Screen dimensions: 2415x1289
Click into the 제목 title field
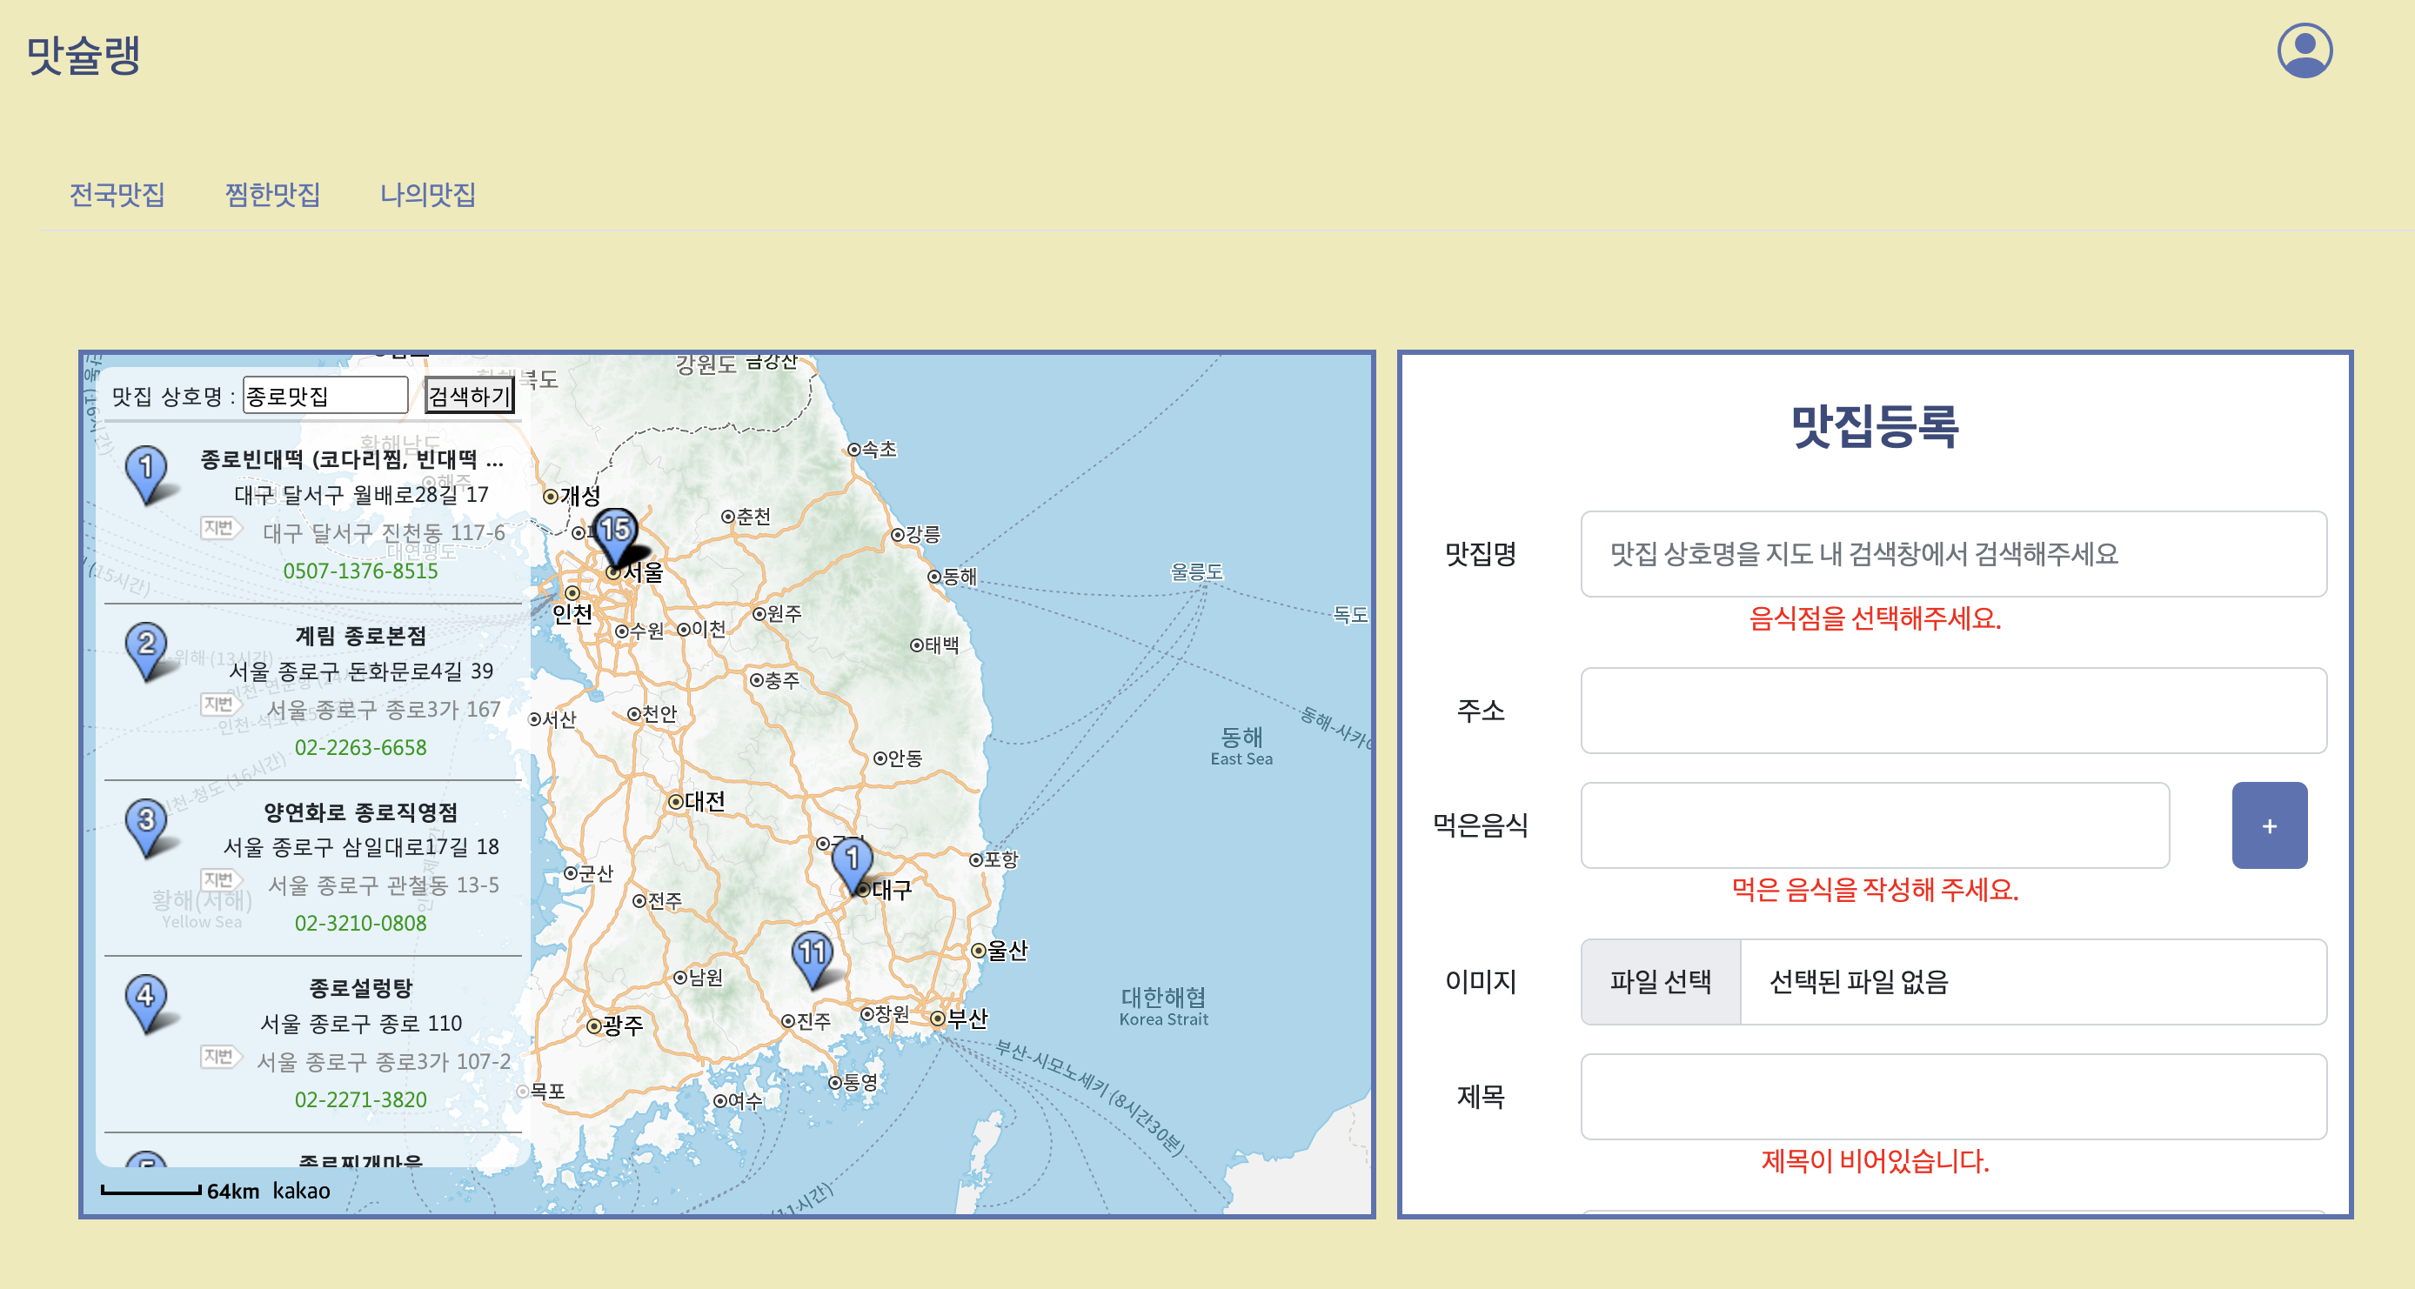coord(1952,1096)
